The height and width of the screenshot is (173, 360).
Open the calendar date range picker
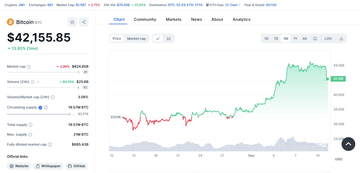(315, 38)
